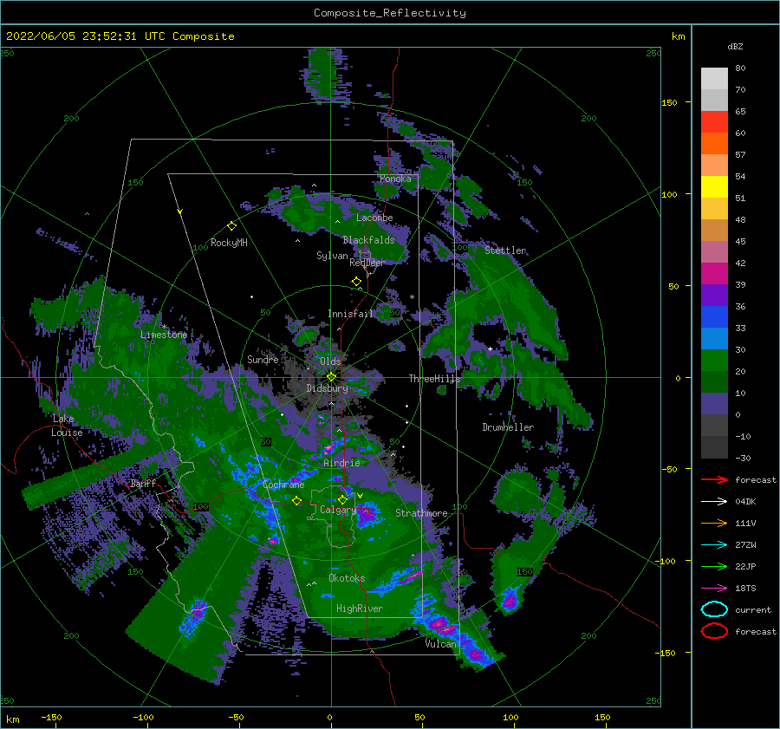Click the HighRiver label
780x729 pixels.
(360, 609)
